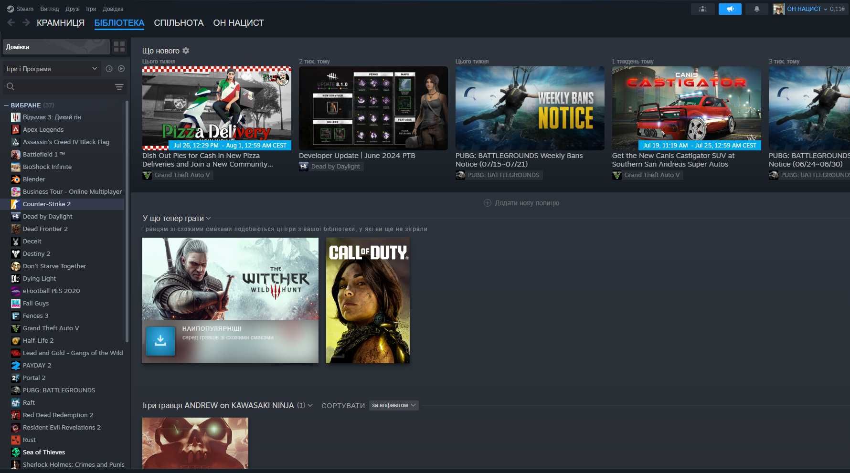The image size is (850, 473).
Task: Open Developer Update June 2024 PTB headline
Action: click(357, 156)
